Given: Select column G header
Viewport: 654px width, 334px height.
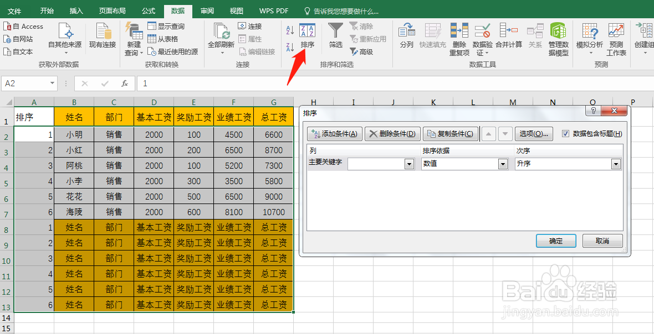Looking at the screenshot, I should pos(274,102).
